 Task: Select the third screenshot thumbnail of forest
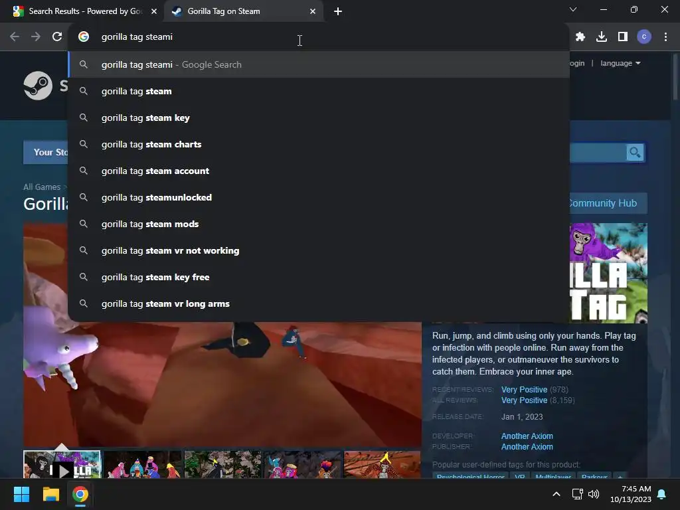222,465
